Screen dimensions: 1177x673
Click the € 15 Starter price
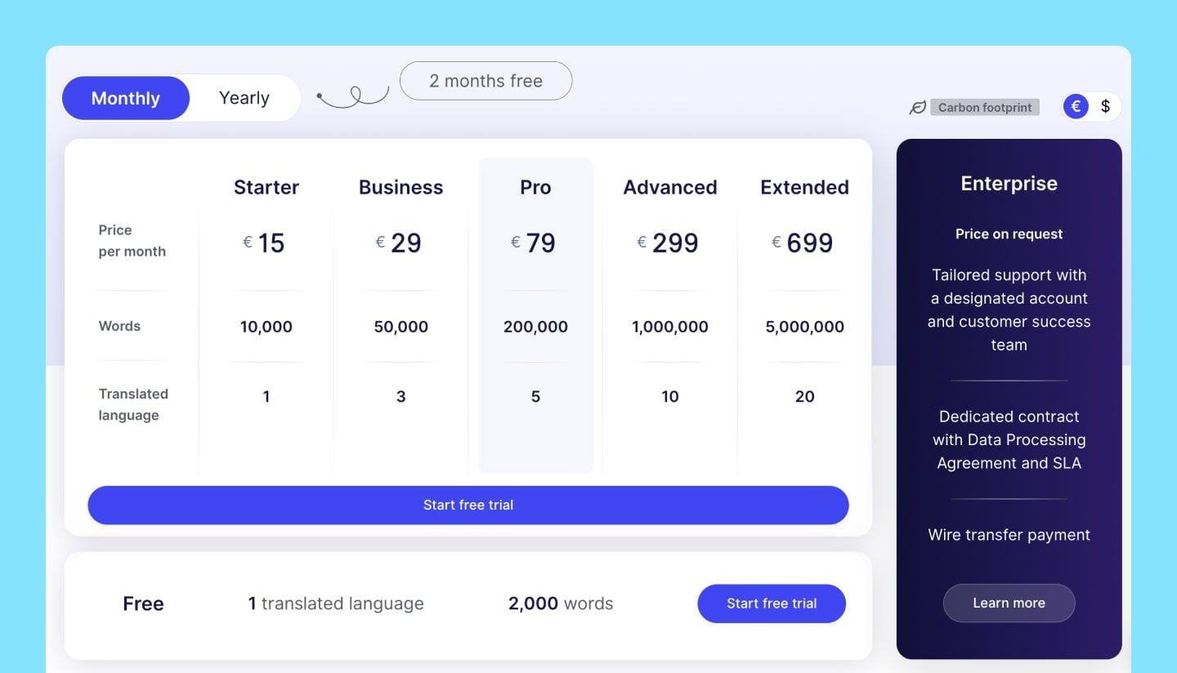pyautogui.click(x=264, y=243)
